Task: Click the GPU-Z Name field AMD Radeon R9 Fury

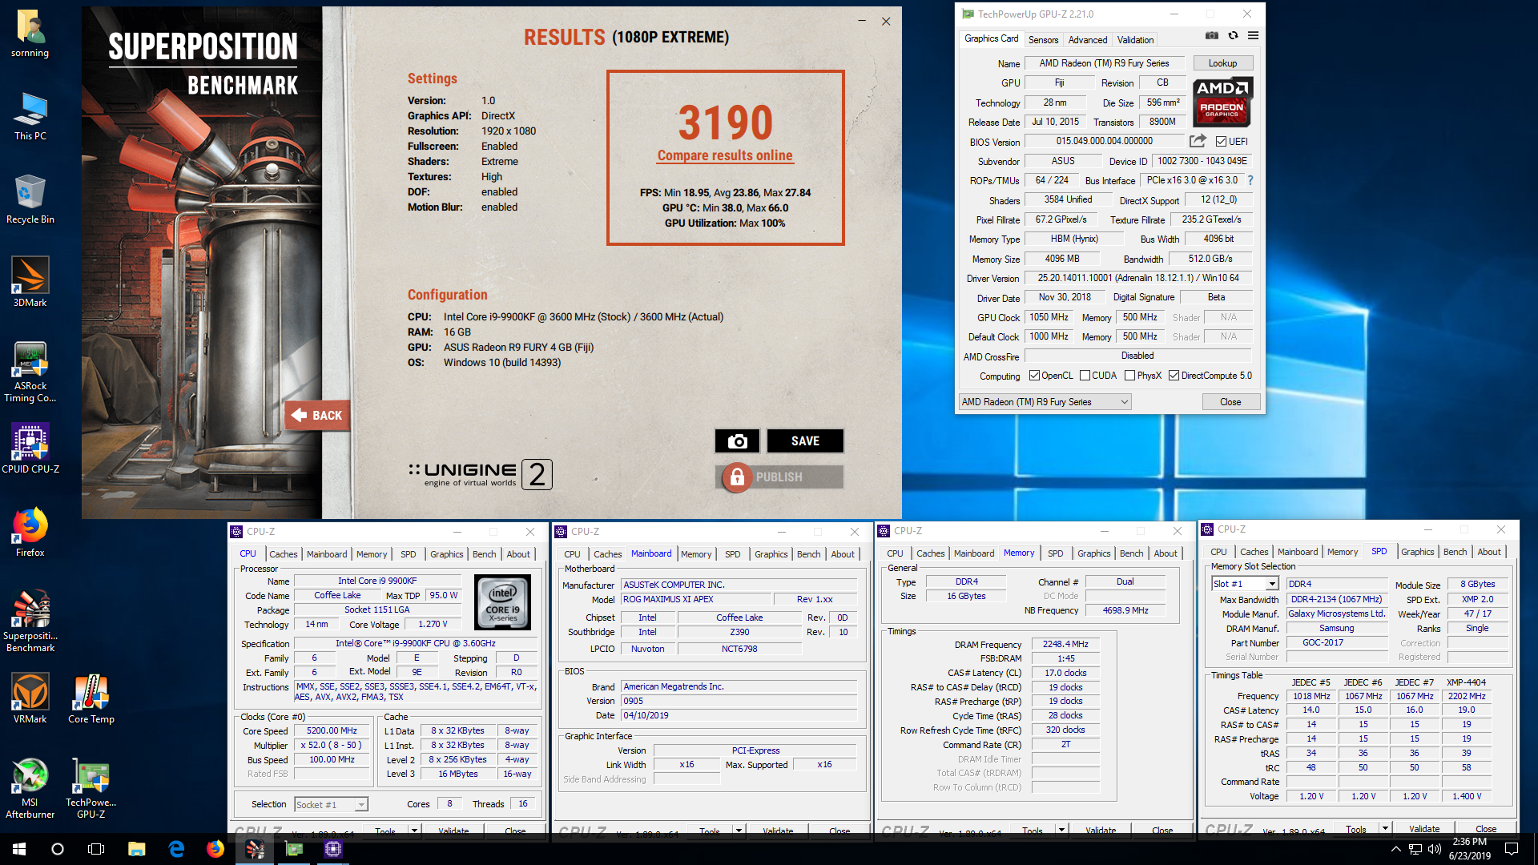Action: (x=1104, y=63)
